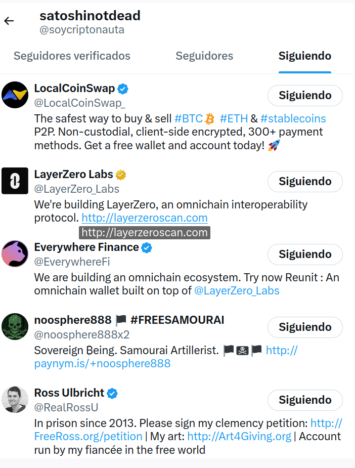Toggle Siguiendo button for LayerZero Labs

point(305,182)
